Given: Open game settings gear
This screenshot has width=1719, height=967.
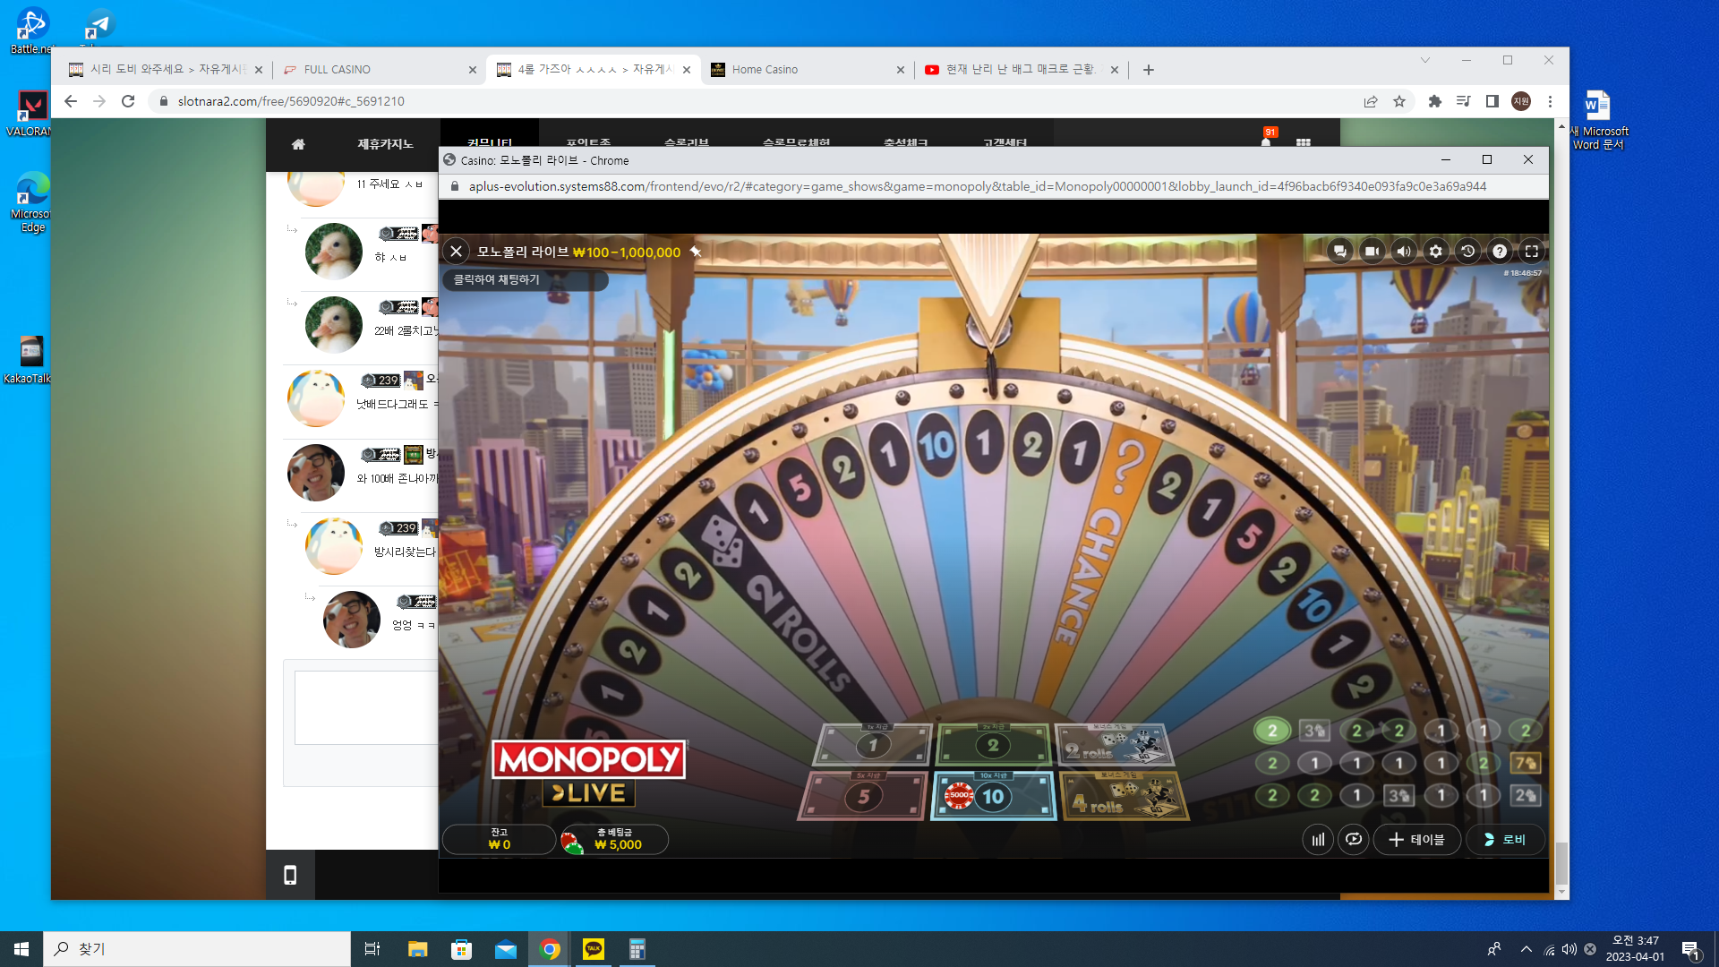Looking at the screenshot, I should point(1436,252).
